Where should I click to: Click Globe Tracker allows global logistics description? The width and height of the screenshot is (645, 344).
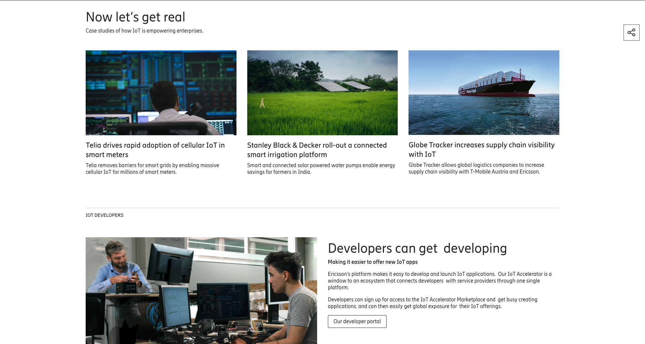[x=476, y=168]
